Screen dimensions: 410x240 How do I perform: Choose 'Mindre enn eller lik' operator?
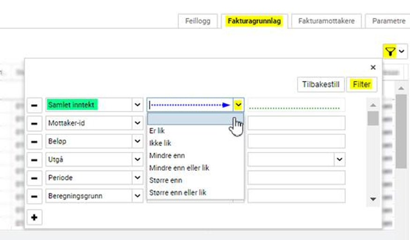click(179, 167)
